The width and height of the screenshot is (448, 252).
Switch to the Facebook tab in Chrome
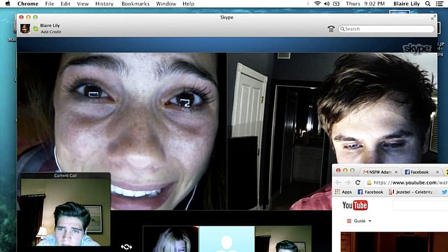pyautogui.click(x=420, y=172)
